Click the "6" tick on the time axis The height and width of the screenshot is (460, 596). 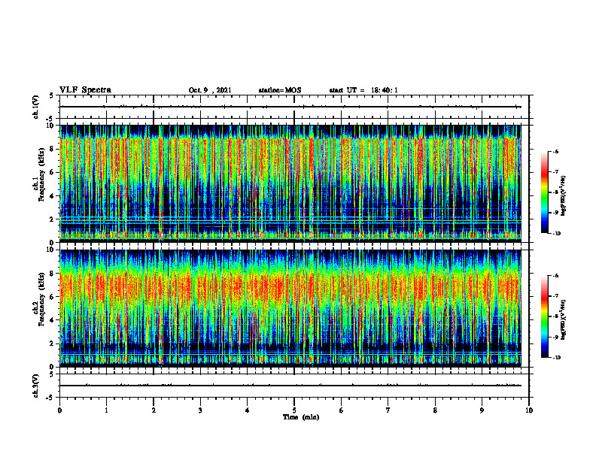point(341,410)
